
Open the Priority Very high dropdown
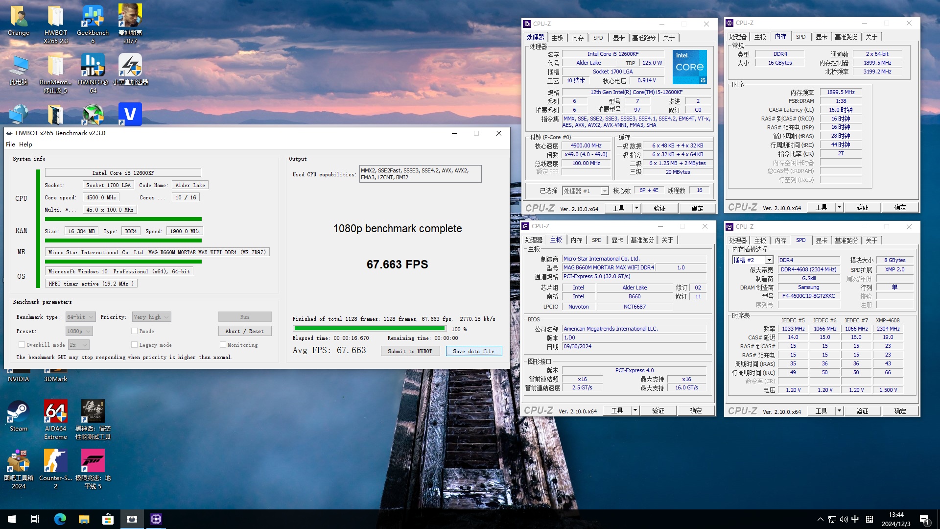tap(151, 317)
